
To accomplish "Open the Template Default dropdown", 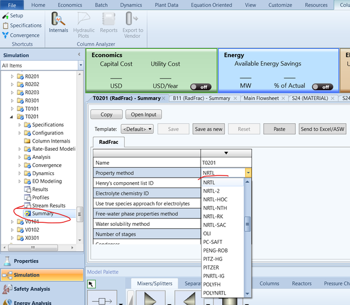I will tap(138, 129).
